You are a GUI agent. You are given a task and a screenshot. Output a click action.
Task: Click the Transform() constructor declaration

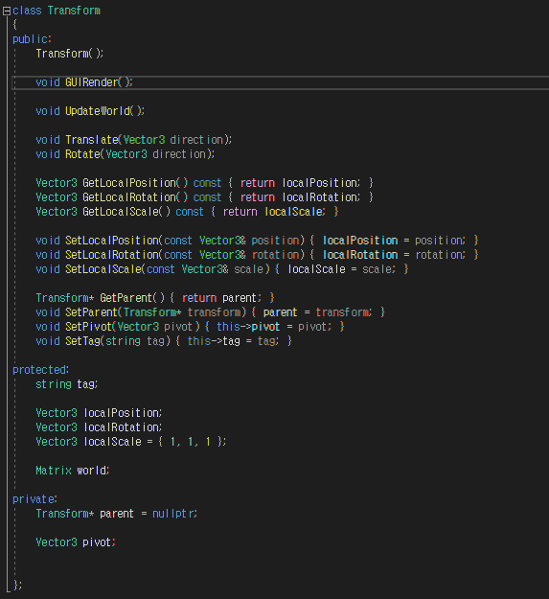(x=70, y=54)
